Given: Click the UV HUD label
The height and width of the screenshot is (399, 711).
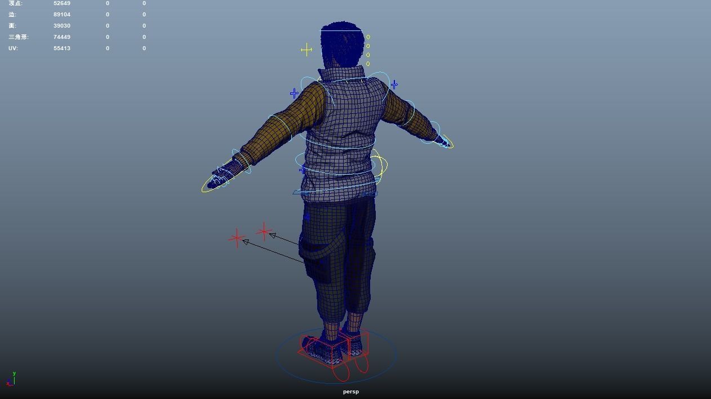Looking at the screenshot, I should tap(13, 48).
